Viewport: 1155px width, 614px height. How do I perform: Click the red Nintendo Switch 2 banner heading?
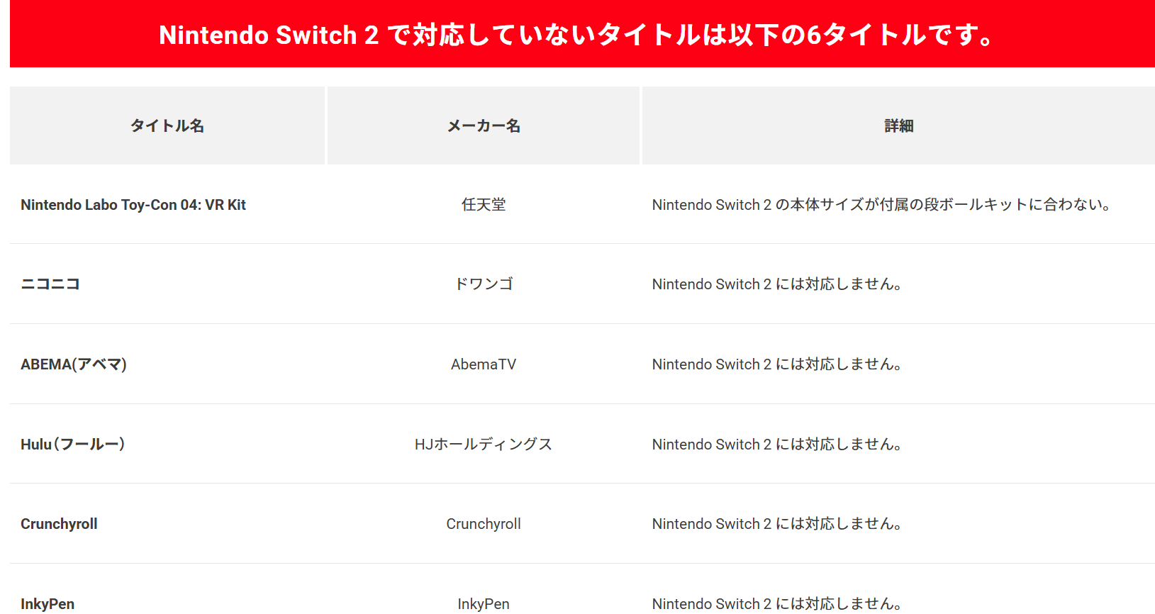coord(577,35)
